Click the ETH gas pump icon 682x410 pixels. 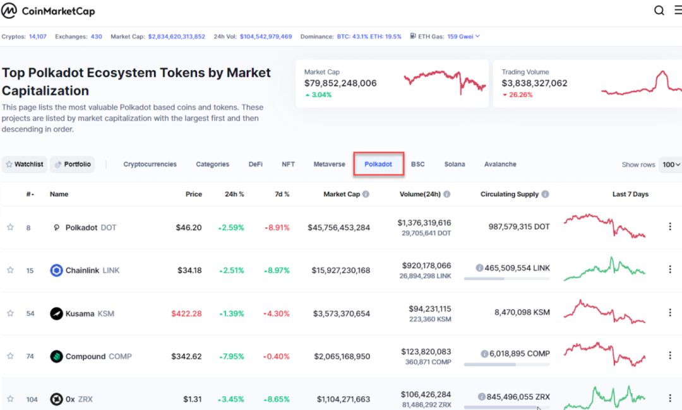[x=413, y=36]
